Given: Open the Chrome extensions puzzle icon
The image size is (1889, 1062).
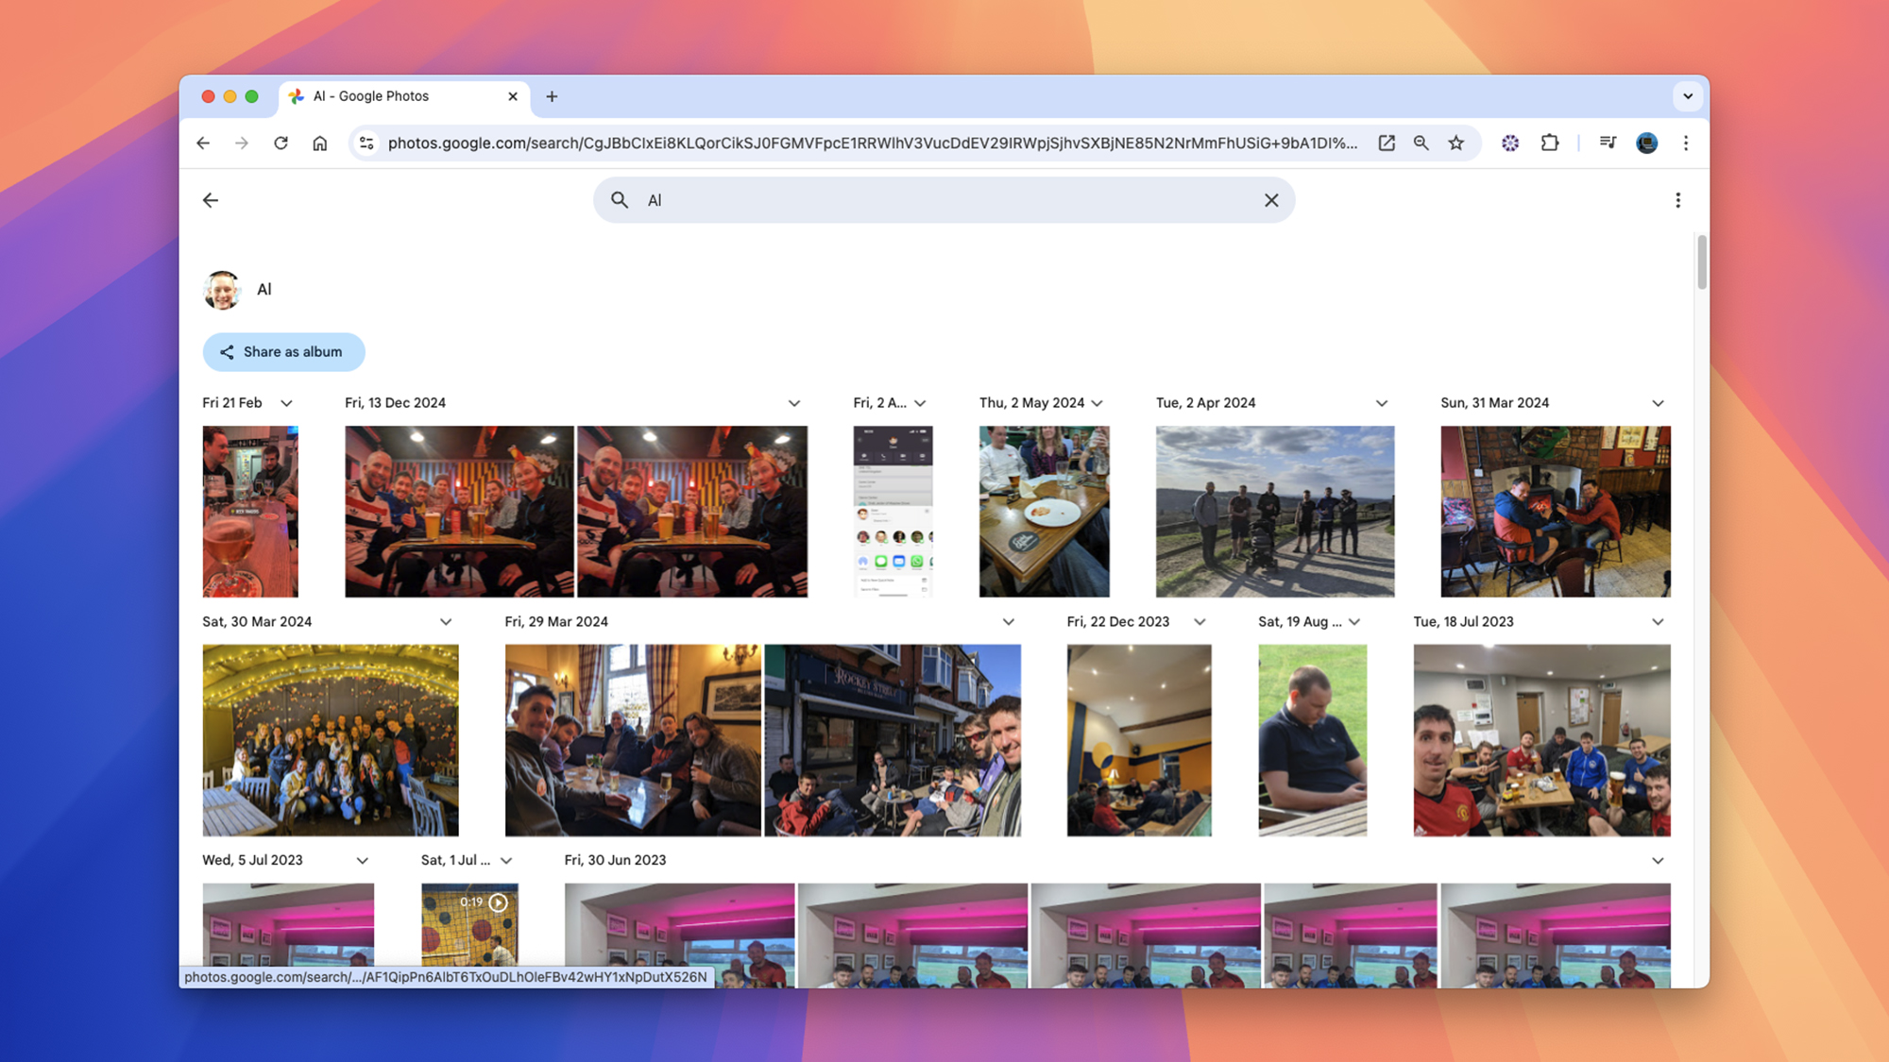Looking at the screenshot, I should tap(1550, 143).
